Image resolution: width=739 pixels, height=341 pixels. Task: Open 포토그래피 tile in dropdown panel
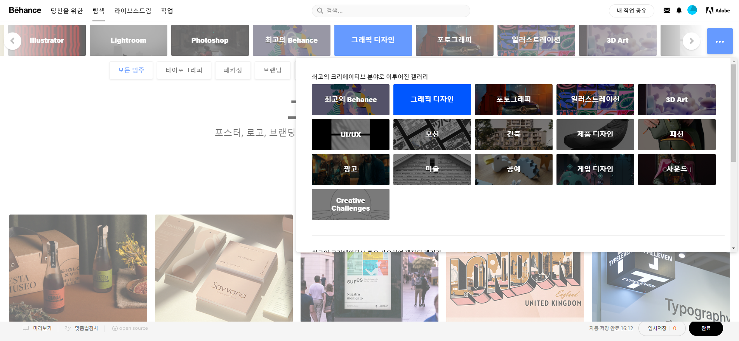(x=514, y=100)
